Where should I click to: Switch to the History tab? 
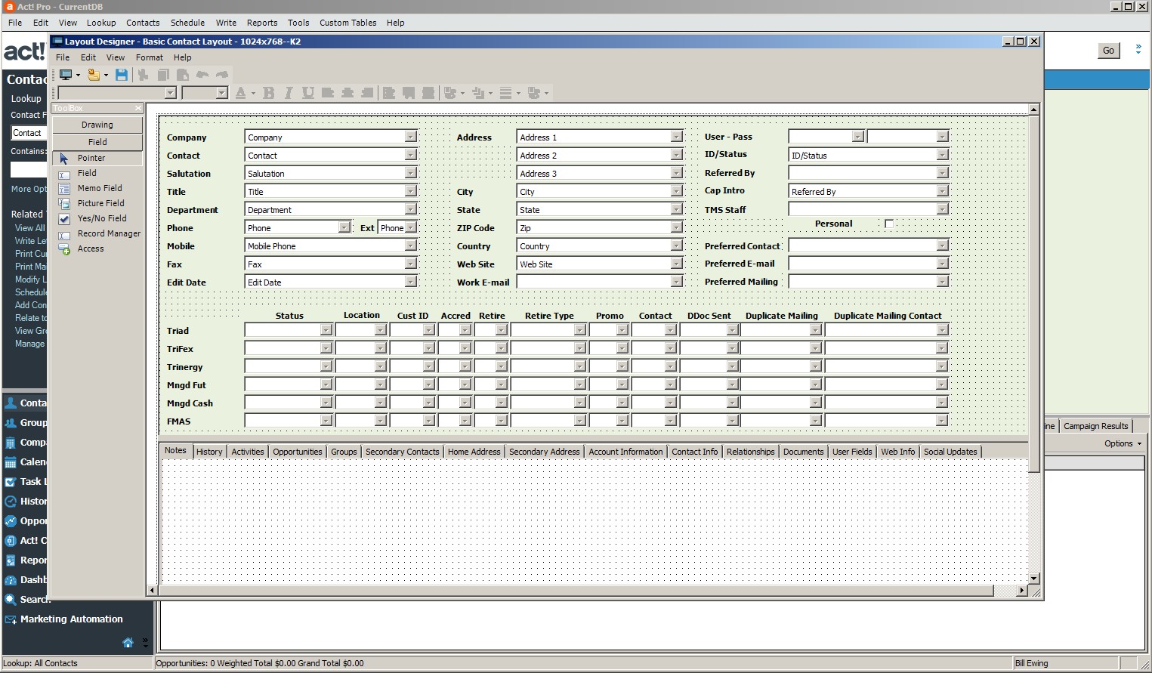click(x=209, y=452)
